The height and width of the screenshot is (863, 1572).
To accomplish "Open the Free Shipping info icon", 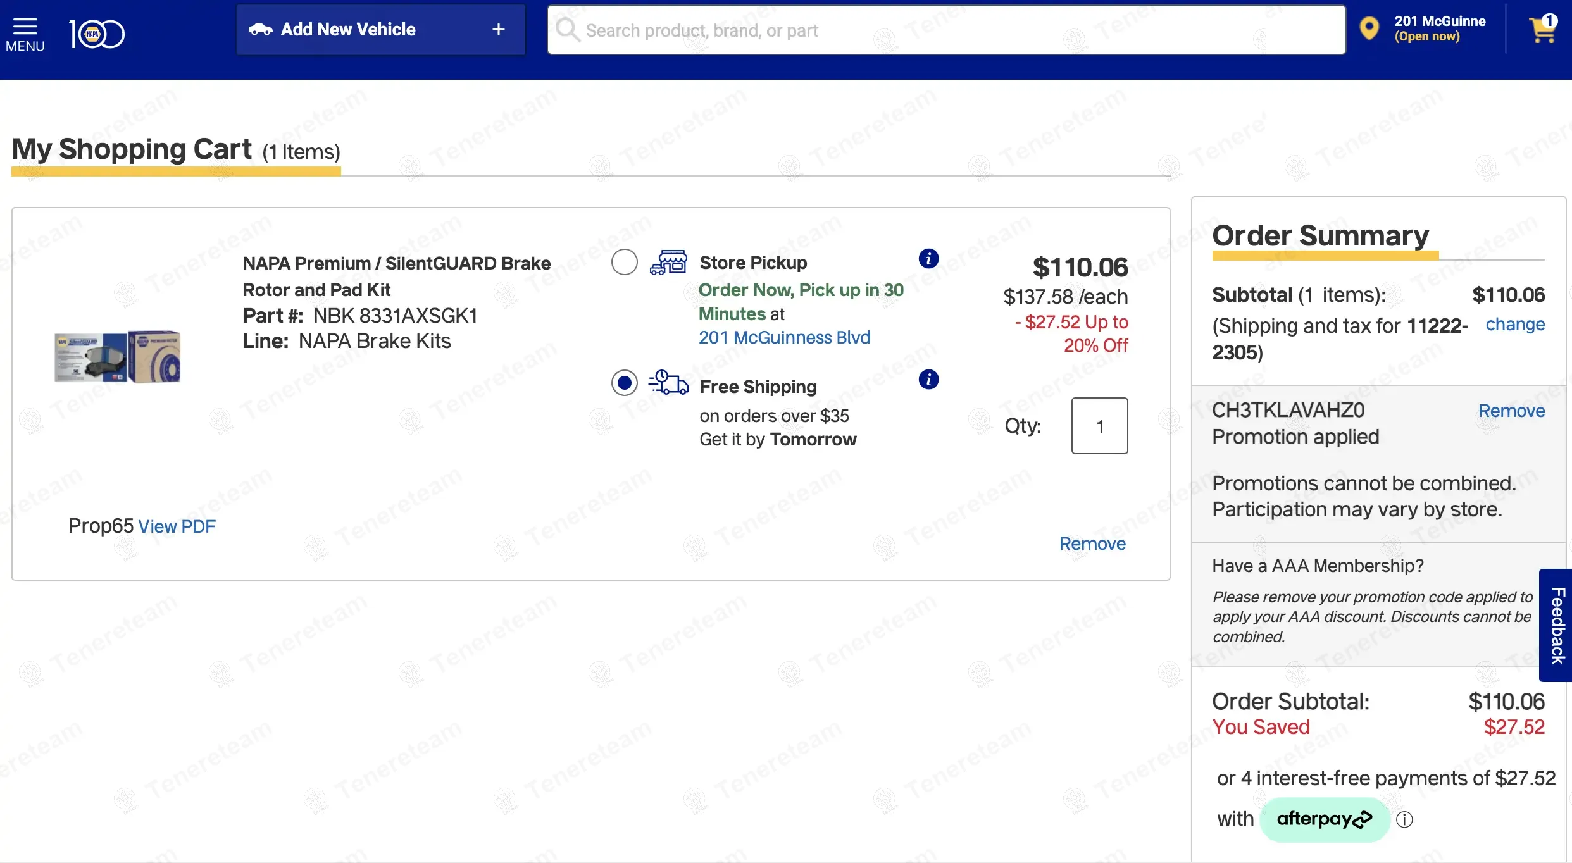I will (x=928, y=379).
